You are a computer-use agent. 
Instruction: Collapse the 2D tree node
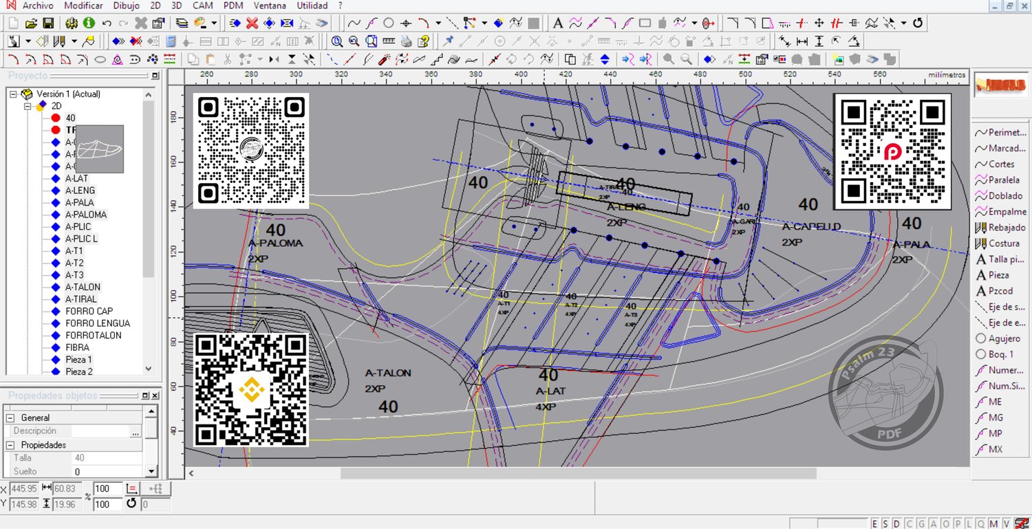[28, 106]
